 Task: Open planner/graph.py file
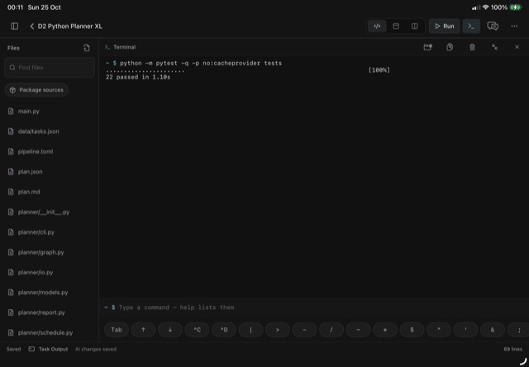(50, 252)
